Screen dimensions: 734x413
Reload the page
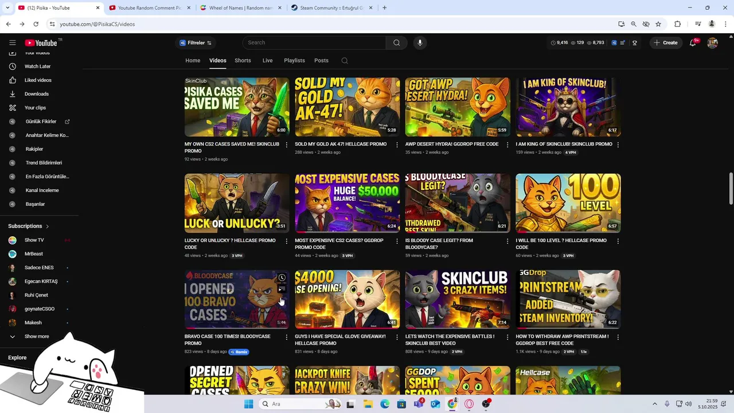click(36, 24)
